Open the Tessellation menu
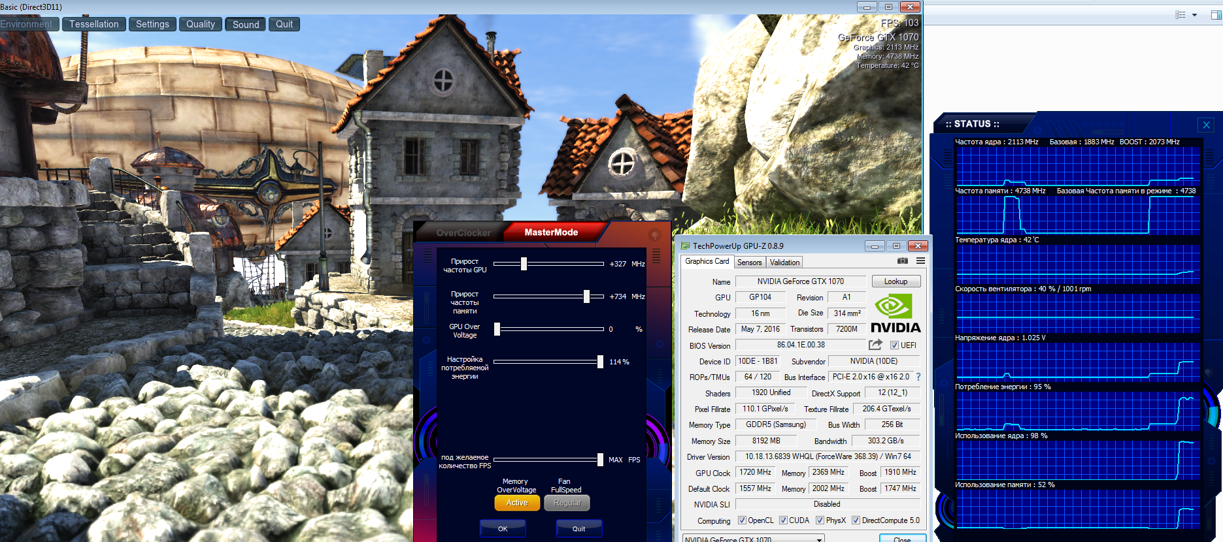Image resolution: width=1223 pixels, height=542 pixels. point(94,24)
